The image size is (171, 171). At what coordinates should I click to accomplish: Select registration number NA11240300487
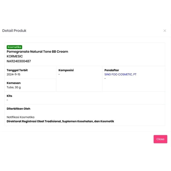coord(19,61)
